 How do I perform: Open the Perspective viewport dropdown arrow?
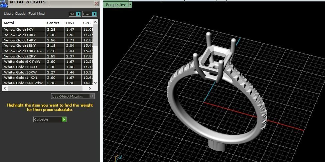130,5
